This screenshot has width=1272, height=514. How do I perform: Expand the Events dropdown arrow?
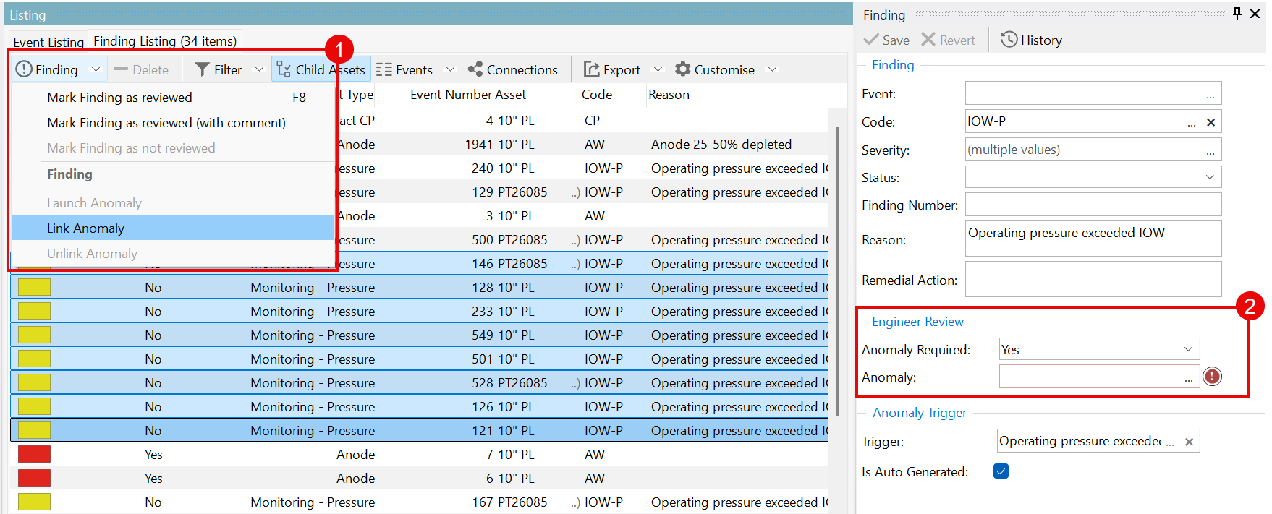coord(449,69)
